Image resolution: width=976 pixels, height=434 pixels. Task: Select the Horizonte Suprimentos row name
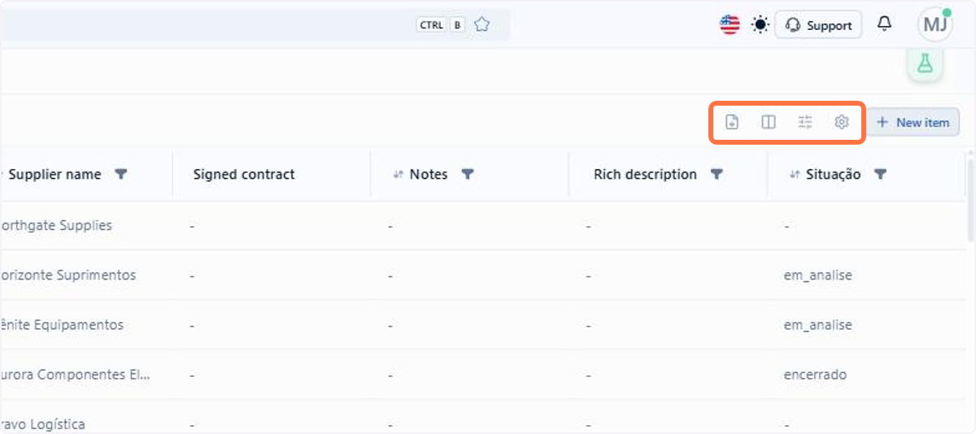click(x=68, y=275)
